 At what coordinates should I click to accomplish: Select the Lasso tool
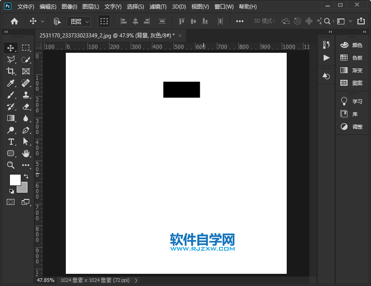tap(11, 59)
